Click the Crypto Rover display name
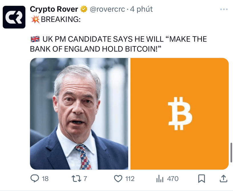This screenshot has width=233, height=191. (54, 9)
